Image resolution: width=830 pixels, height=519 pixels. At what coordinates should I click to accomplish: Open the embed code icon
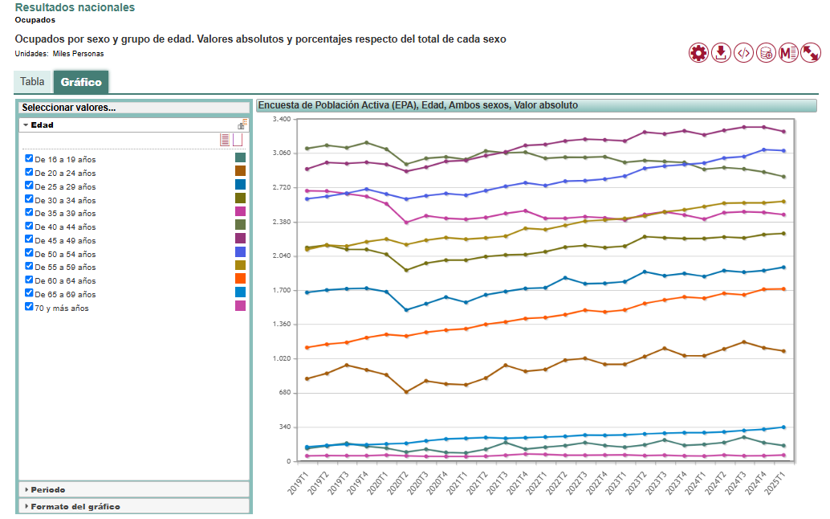click(x=743, y=53)
